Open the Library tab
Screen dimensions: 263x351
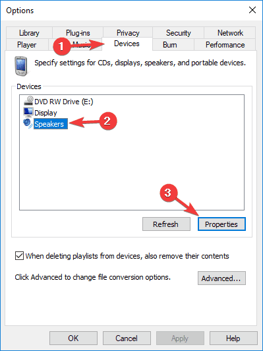point(29,33)
